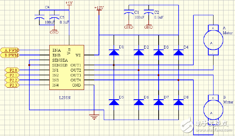Select the earth ground symbol below L298N

coord(94,117)
